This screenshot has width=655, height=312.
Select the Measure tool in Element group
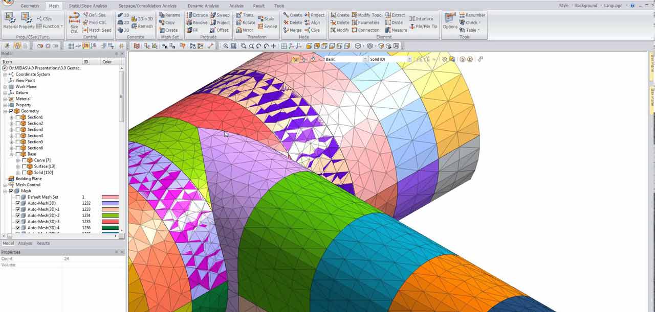pyautogui.click(x=396, y=30)
